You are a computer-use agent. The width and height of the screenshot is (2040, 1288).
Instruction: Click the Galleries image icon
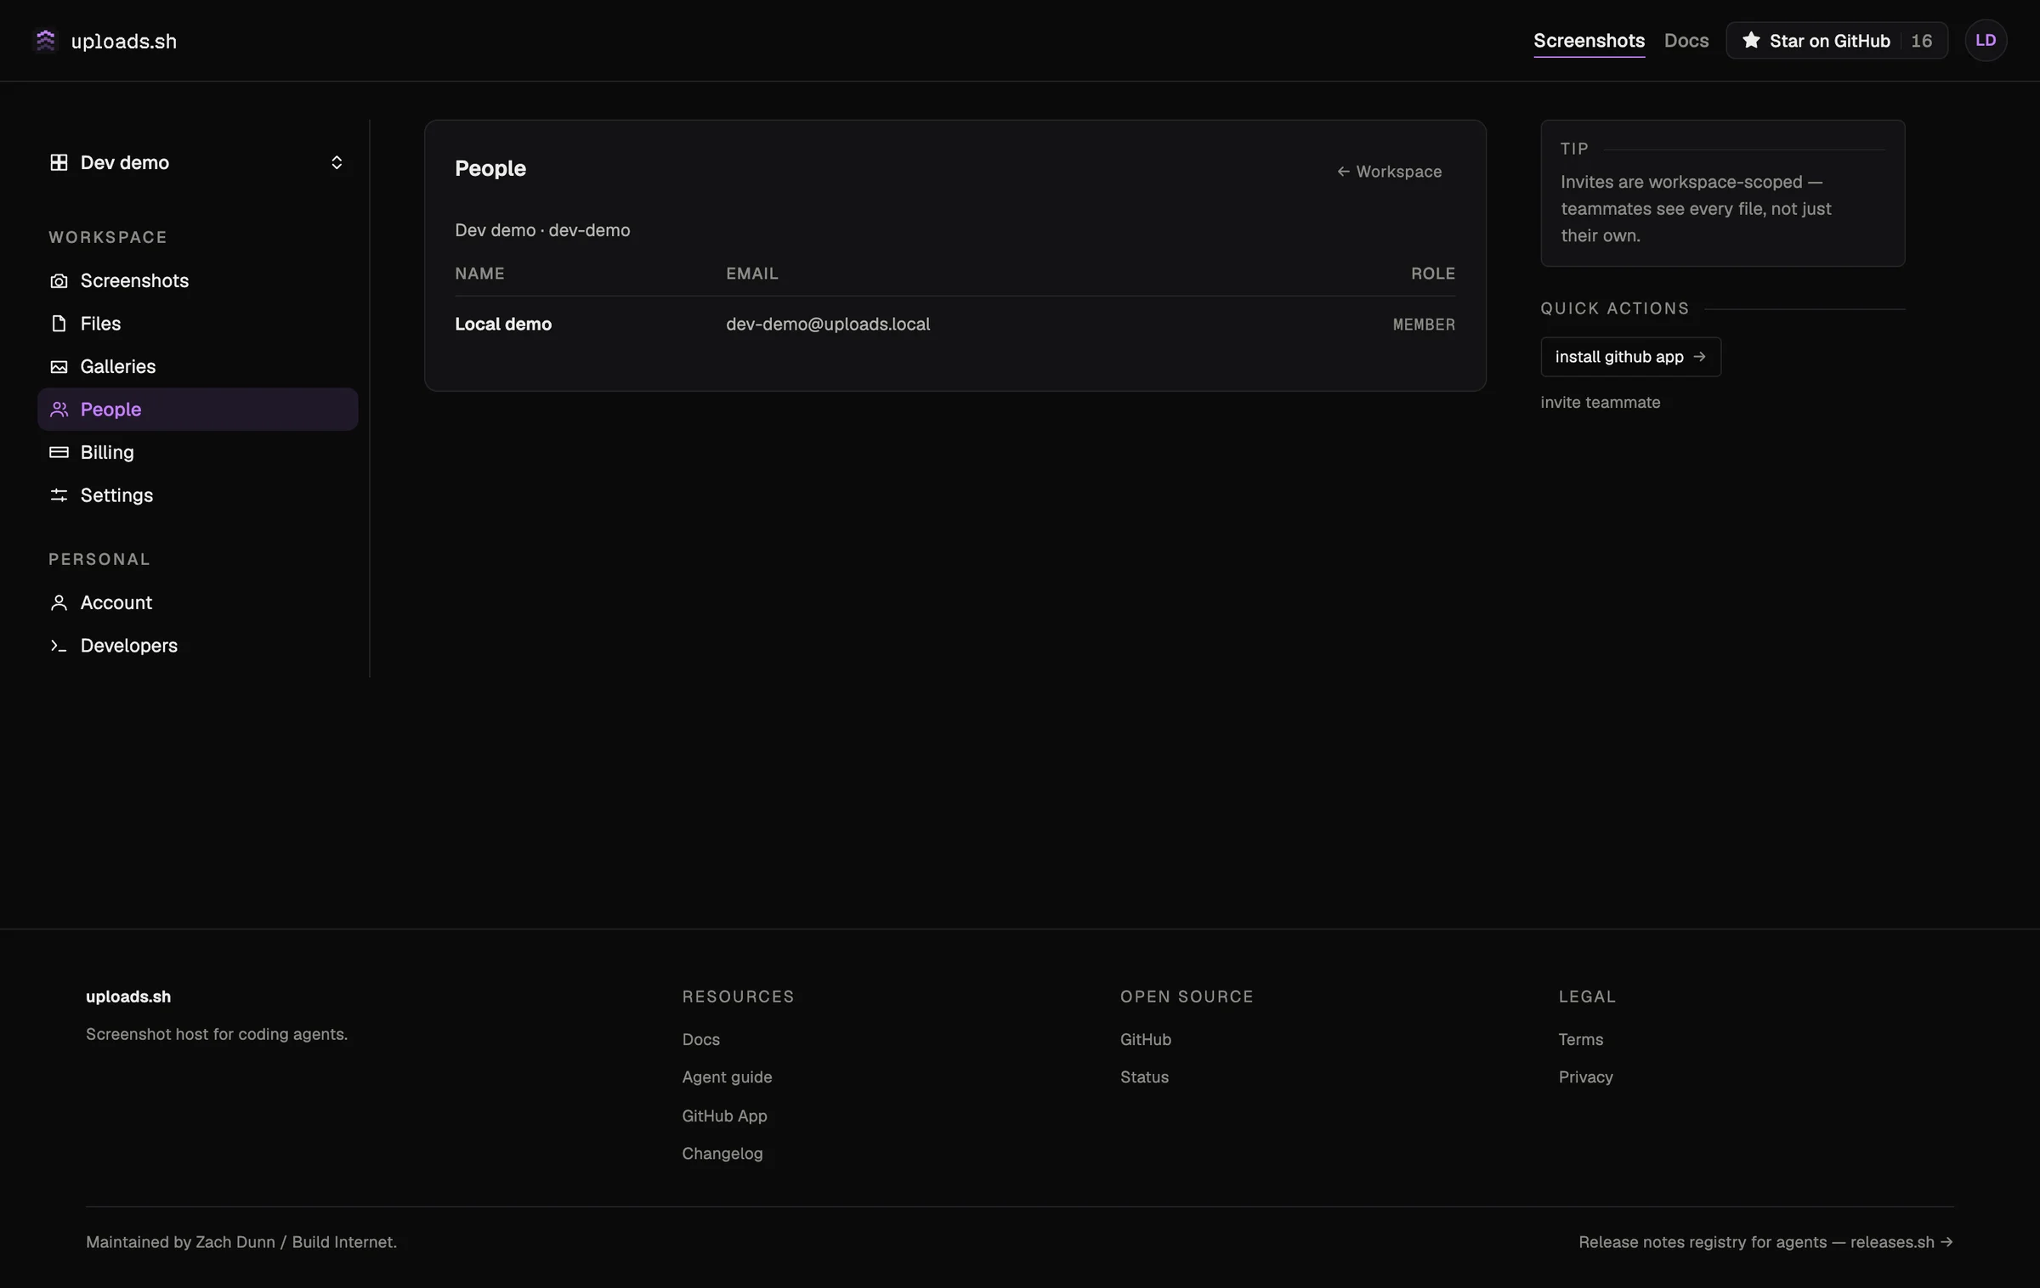point(59,366)
